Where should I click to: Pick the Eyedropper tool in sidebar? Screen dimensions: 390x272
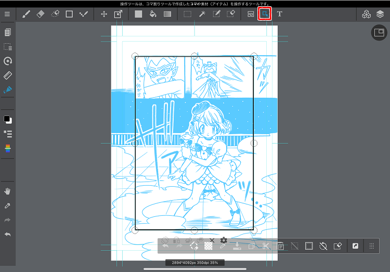pos(8,205)
